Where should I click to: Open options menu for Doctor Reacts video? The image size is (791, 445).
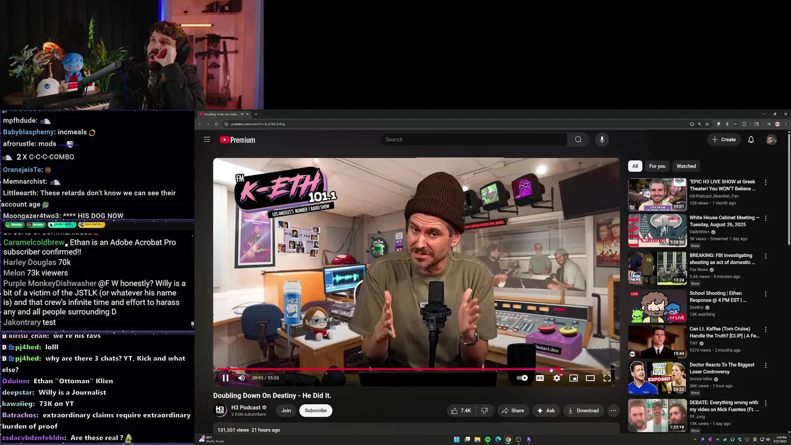coord(766,365)
